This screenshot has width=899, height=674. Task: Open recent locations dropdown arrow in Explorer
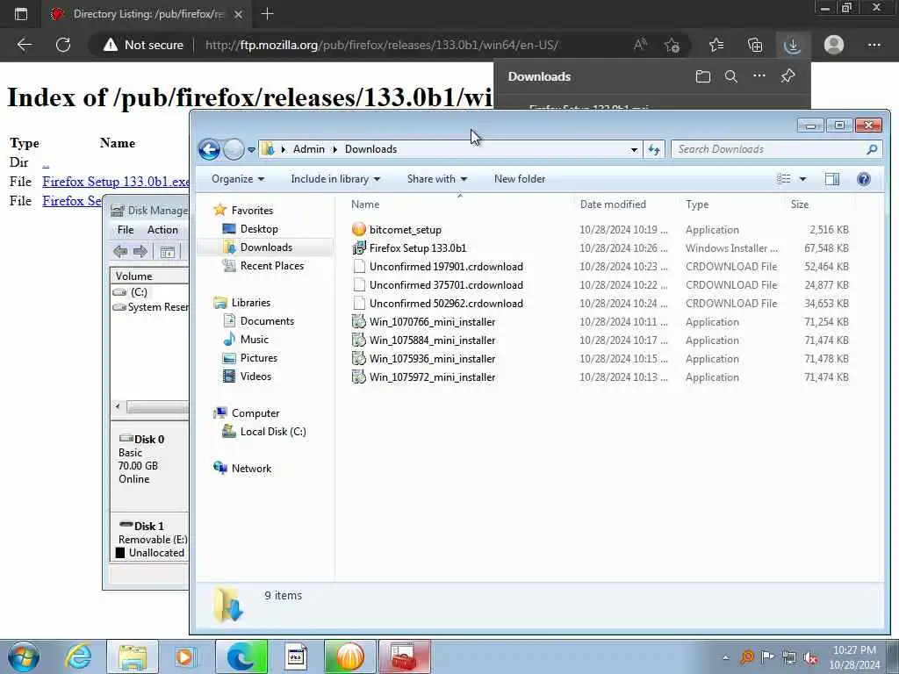tap(251, 150)
